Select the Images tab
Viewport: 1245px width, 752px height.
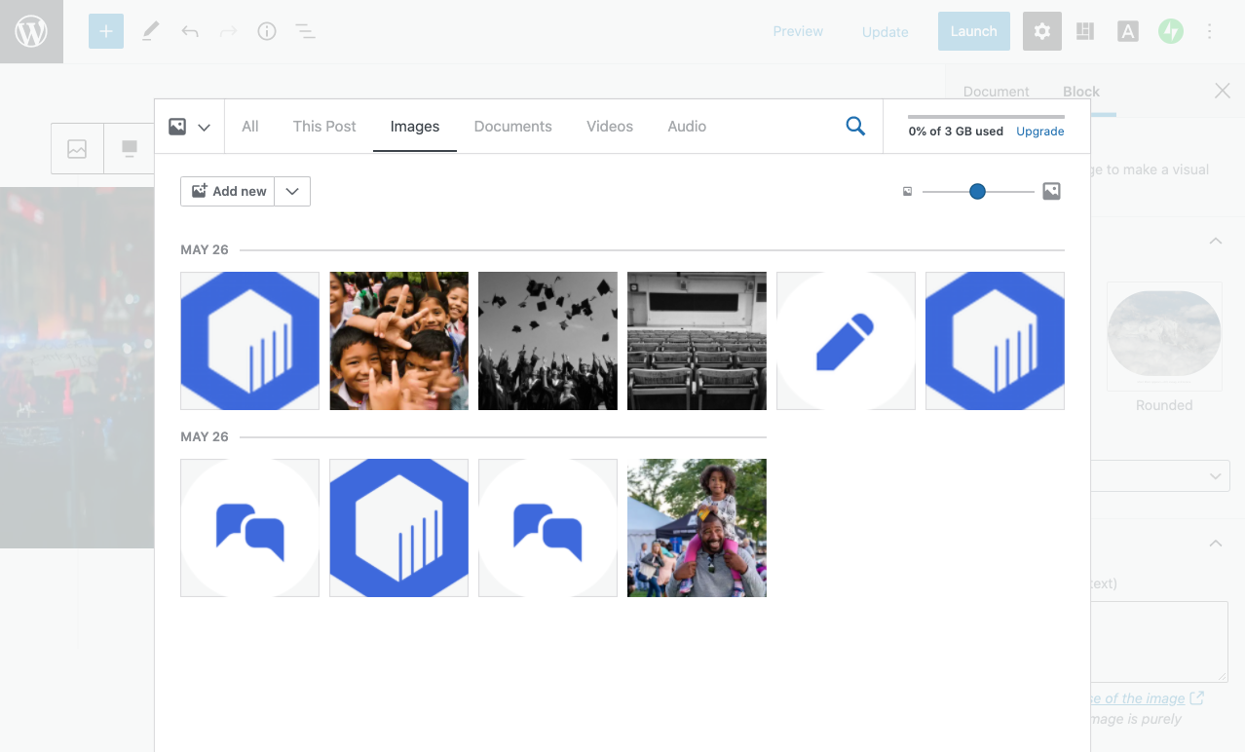coord(415,127)
